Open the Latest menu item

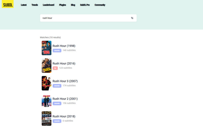point(24,5)
